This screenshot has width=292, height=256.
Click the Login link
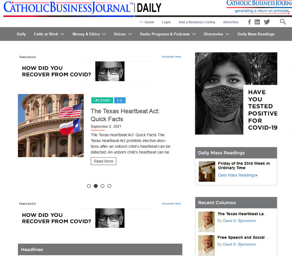coord(166,22)
